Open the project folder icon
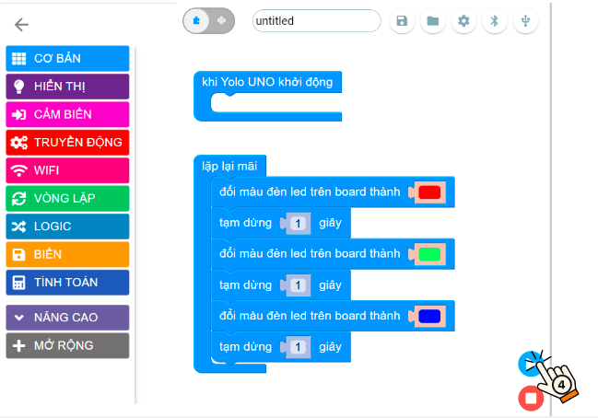The height and width of the screenshot is (418, 598). (x=432, y=21)
